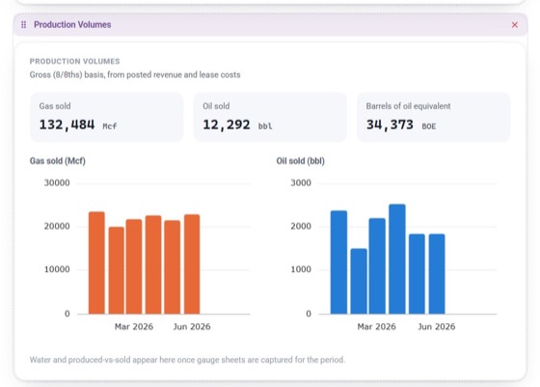
Task: Click Jun 2026 label under oil chart
Action: pyautogui.click(x=437, y=327)
